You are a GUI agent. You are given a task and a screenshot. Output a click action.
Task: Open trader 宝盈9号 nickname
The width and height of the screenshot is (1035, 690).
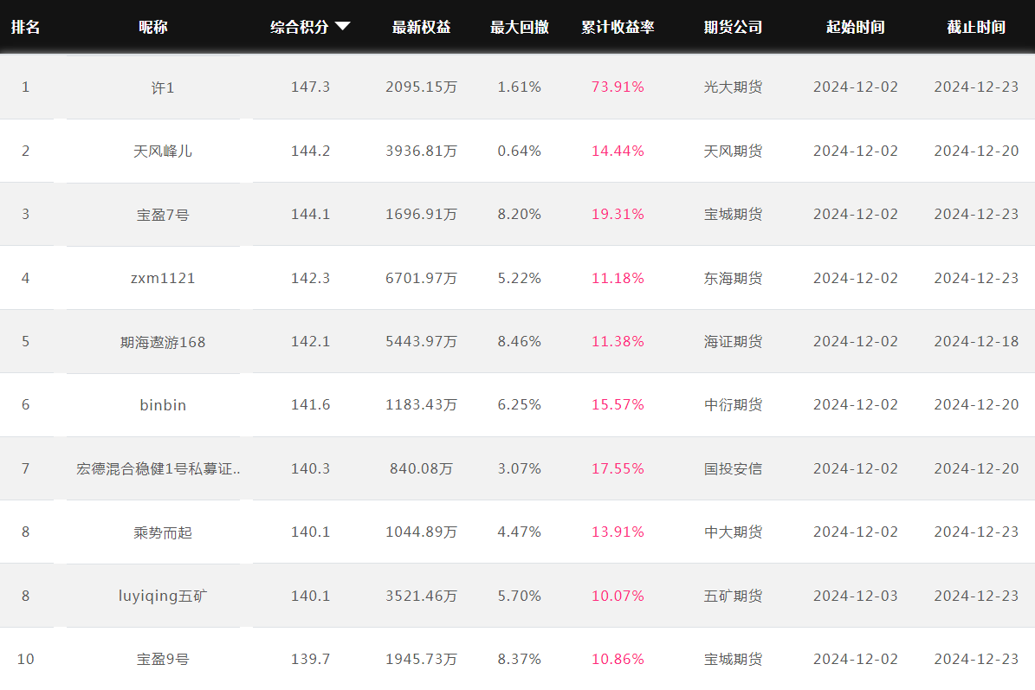[x=162, y=660]
